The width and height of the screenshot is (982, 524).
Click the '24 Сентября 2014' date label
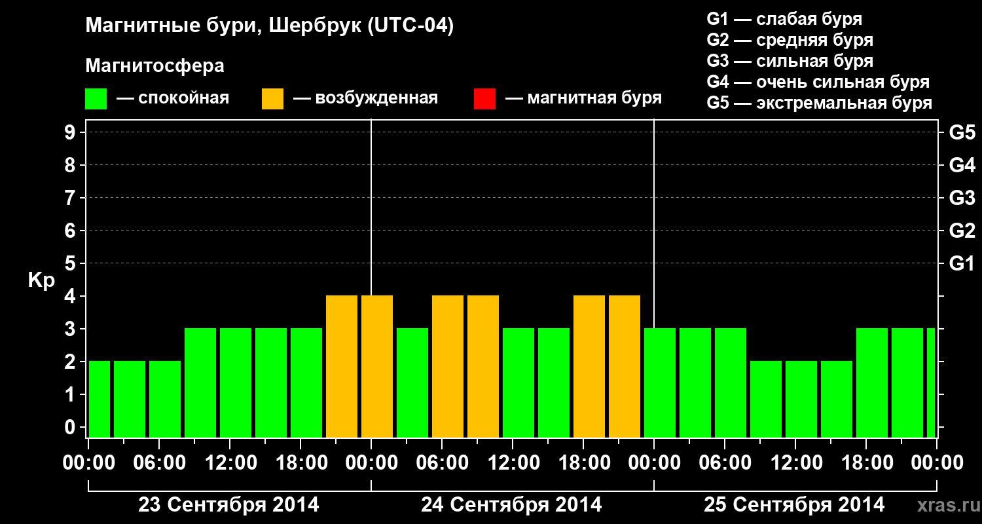pyautogui.click(x=511, y=505)
